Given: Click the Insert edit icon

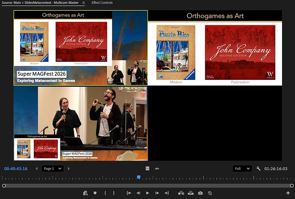Looking at the screenshot, I should click(x=181, y=193).
